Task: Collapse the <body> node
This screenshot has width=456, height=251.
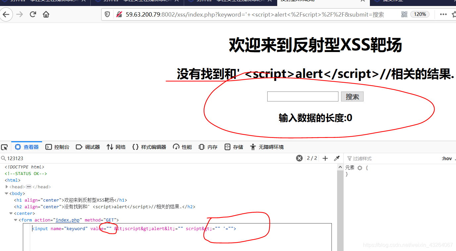Action: pyautogui.click(x=7, y=193)
